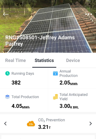Image resolution: width=96 pixels, height=139 pixels.
Task: Tap the orange CO2 cloud icon
Action: (31, 124)
